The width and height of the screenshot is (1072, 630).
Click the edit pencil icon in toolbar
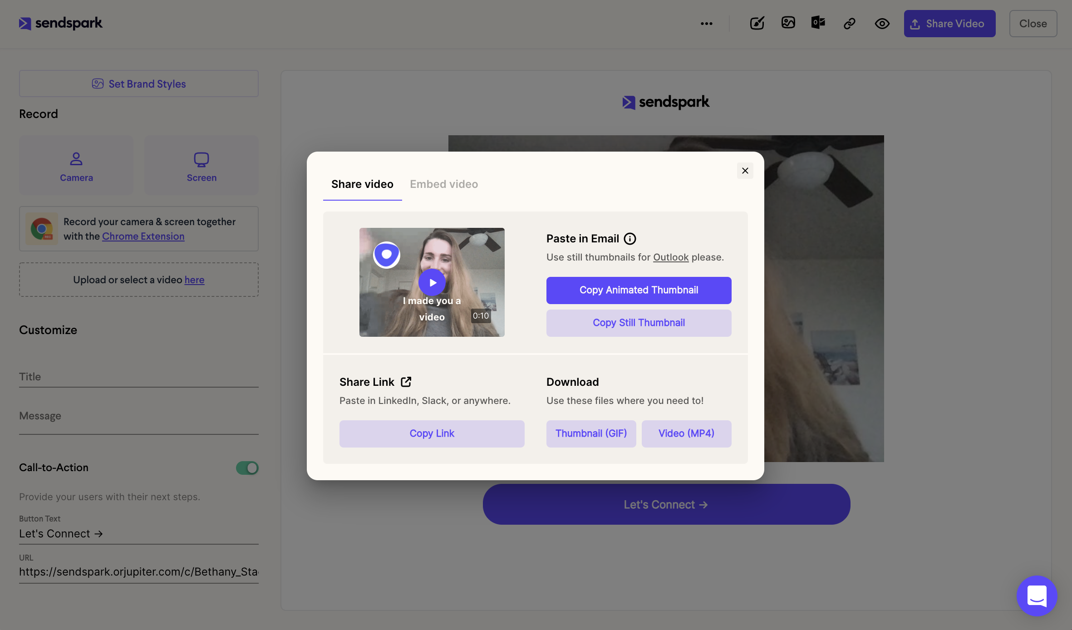tap(757, 23)
